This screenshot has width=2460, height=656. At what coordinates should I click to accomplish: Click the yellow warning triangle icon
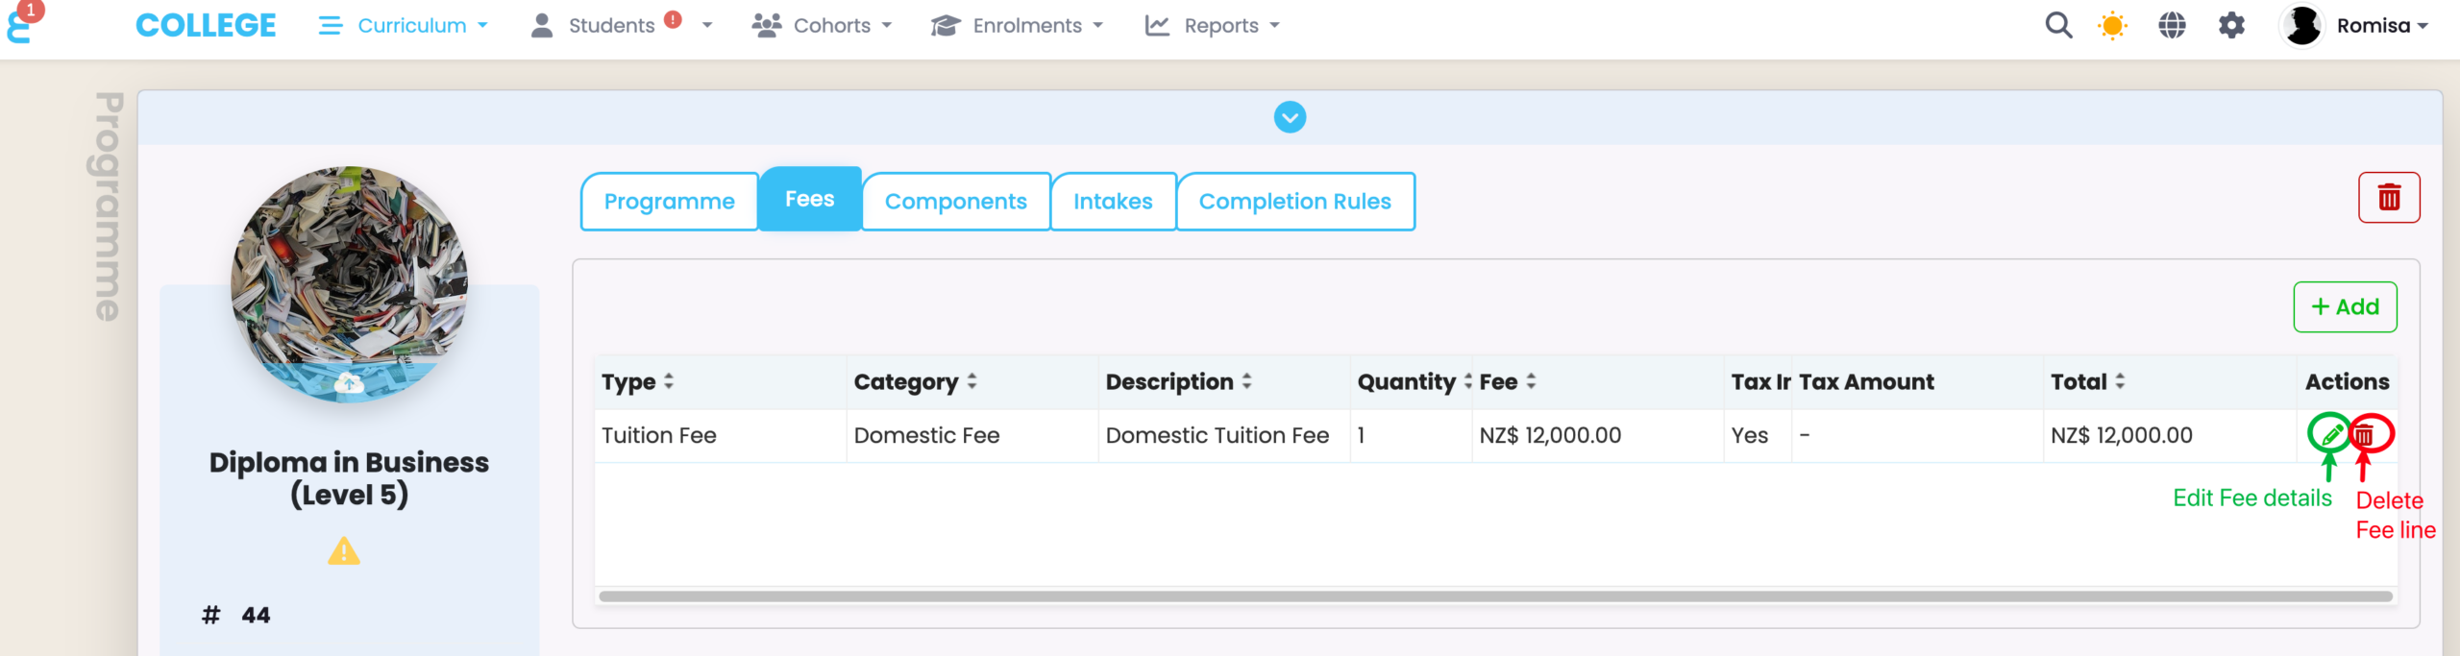(x=344, y=552)
